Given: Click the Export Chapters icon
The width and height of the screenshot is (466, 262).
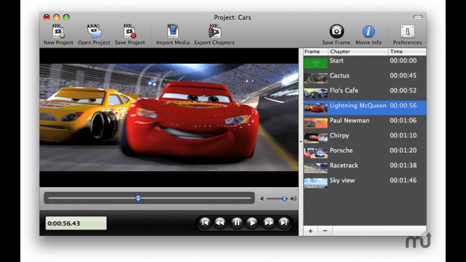Looking at the screenshot, I should pyautogui.click(x=214, y=32).
